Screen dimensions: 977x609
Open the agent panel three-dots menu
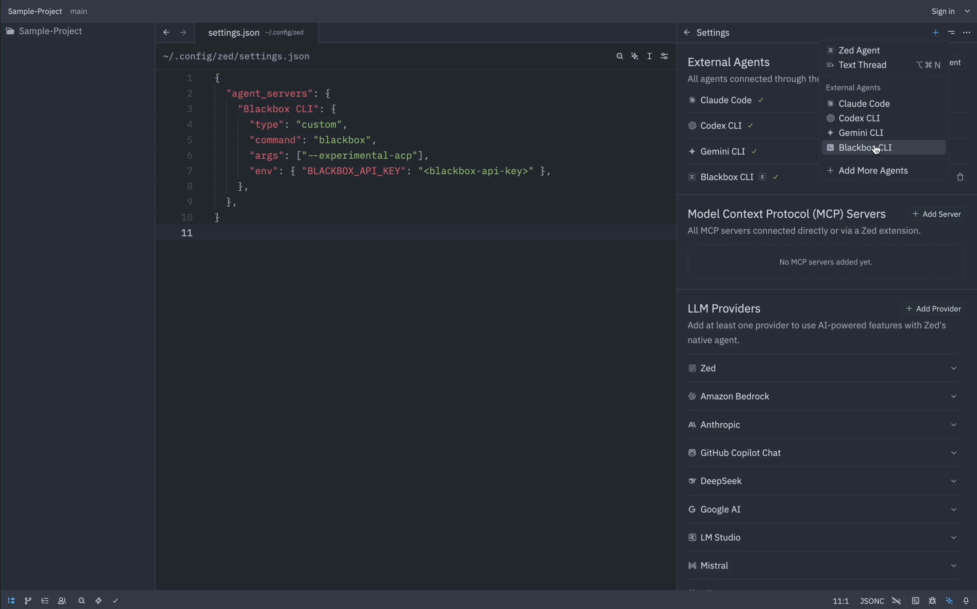[x=967, y=32]
